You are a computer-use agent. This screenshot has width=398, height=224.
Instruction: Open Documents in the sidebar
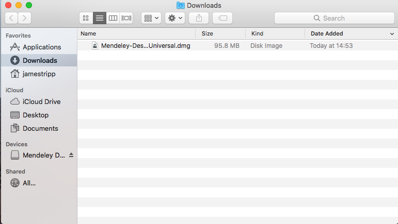pyautogui.click(x=39, y=128)
